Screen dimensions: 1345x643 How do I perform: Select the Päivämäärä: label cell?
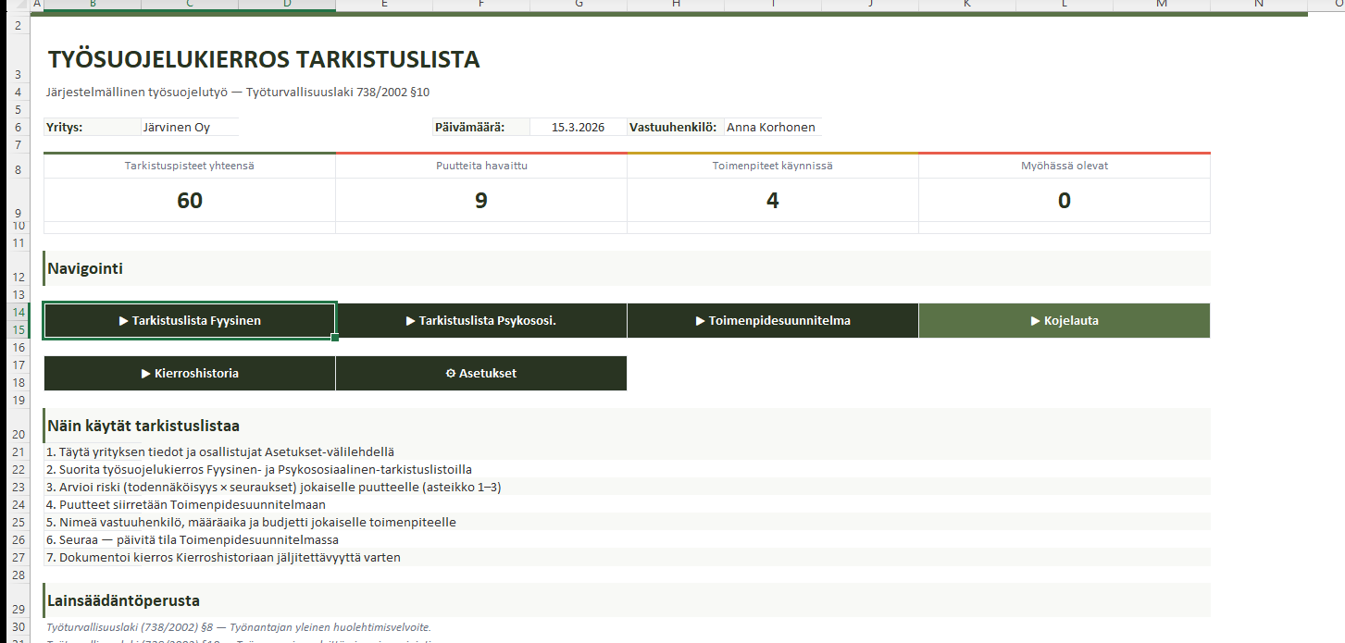click(481, 128)
